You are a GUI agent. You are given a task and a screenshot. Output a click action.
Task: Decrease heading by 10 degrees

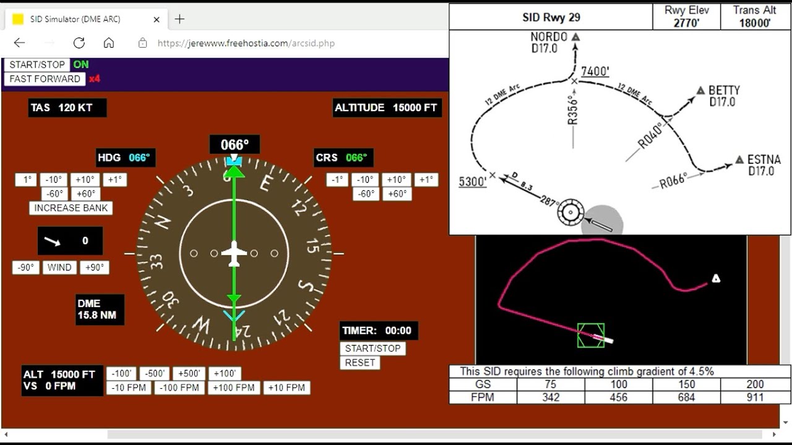point(54,180)
